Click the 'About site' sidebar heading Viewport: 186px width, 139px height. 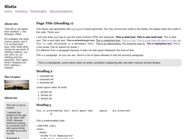11,24
